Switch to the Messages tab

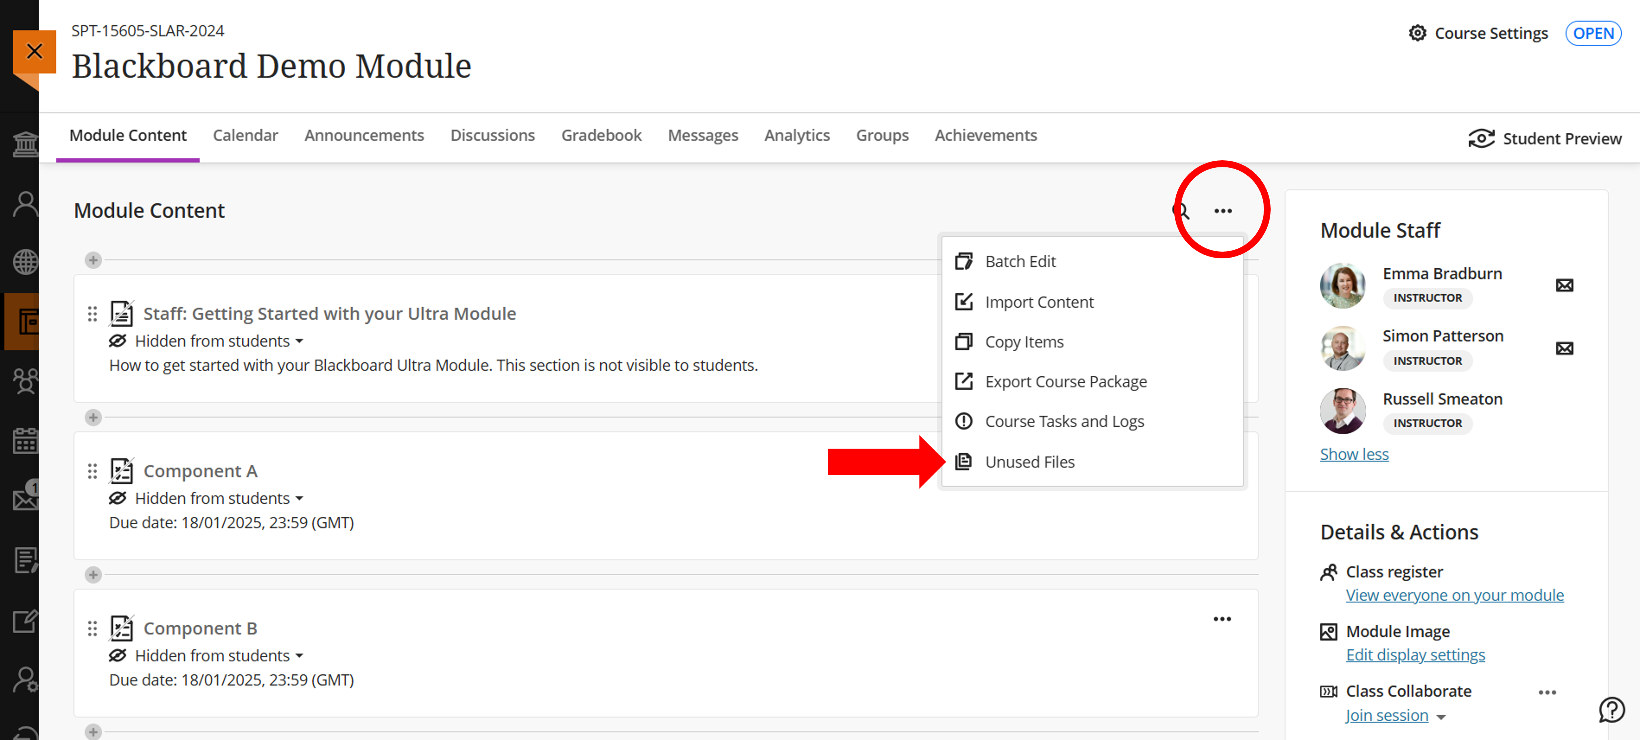703,135
